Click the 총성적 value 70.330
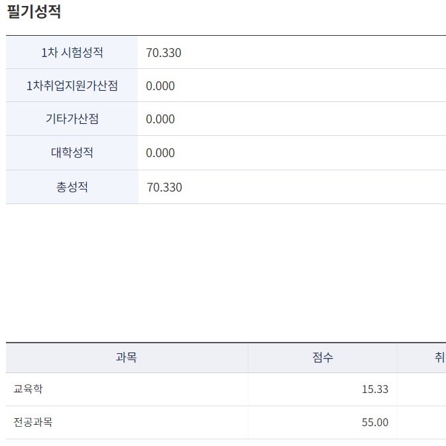The height and width of the screenshot is (446, 446). click(164, 188)
